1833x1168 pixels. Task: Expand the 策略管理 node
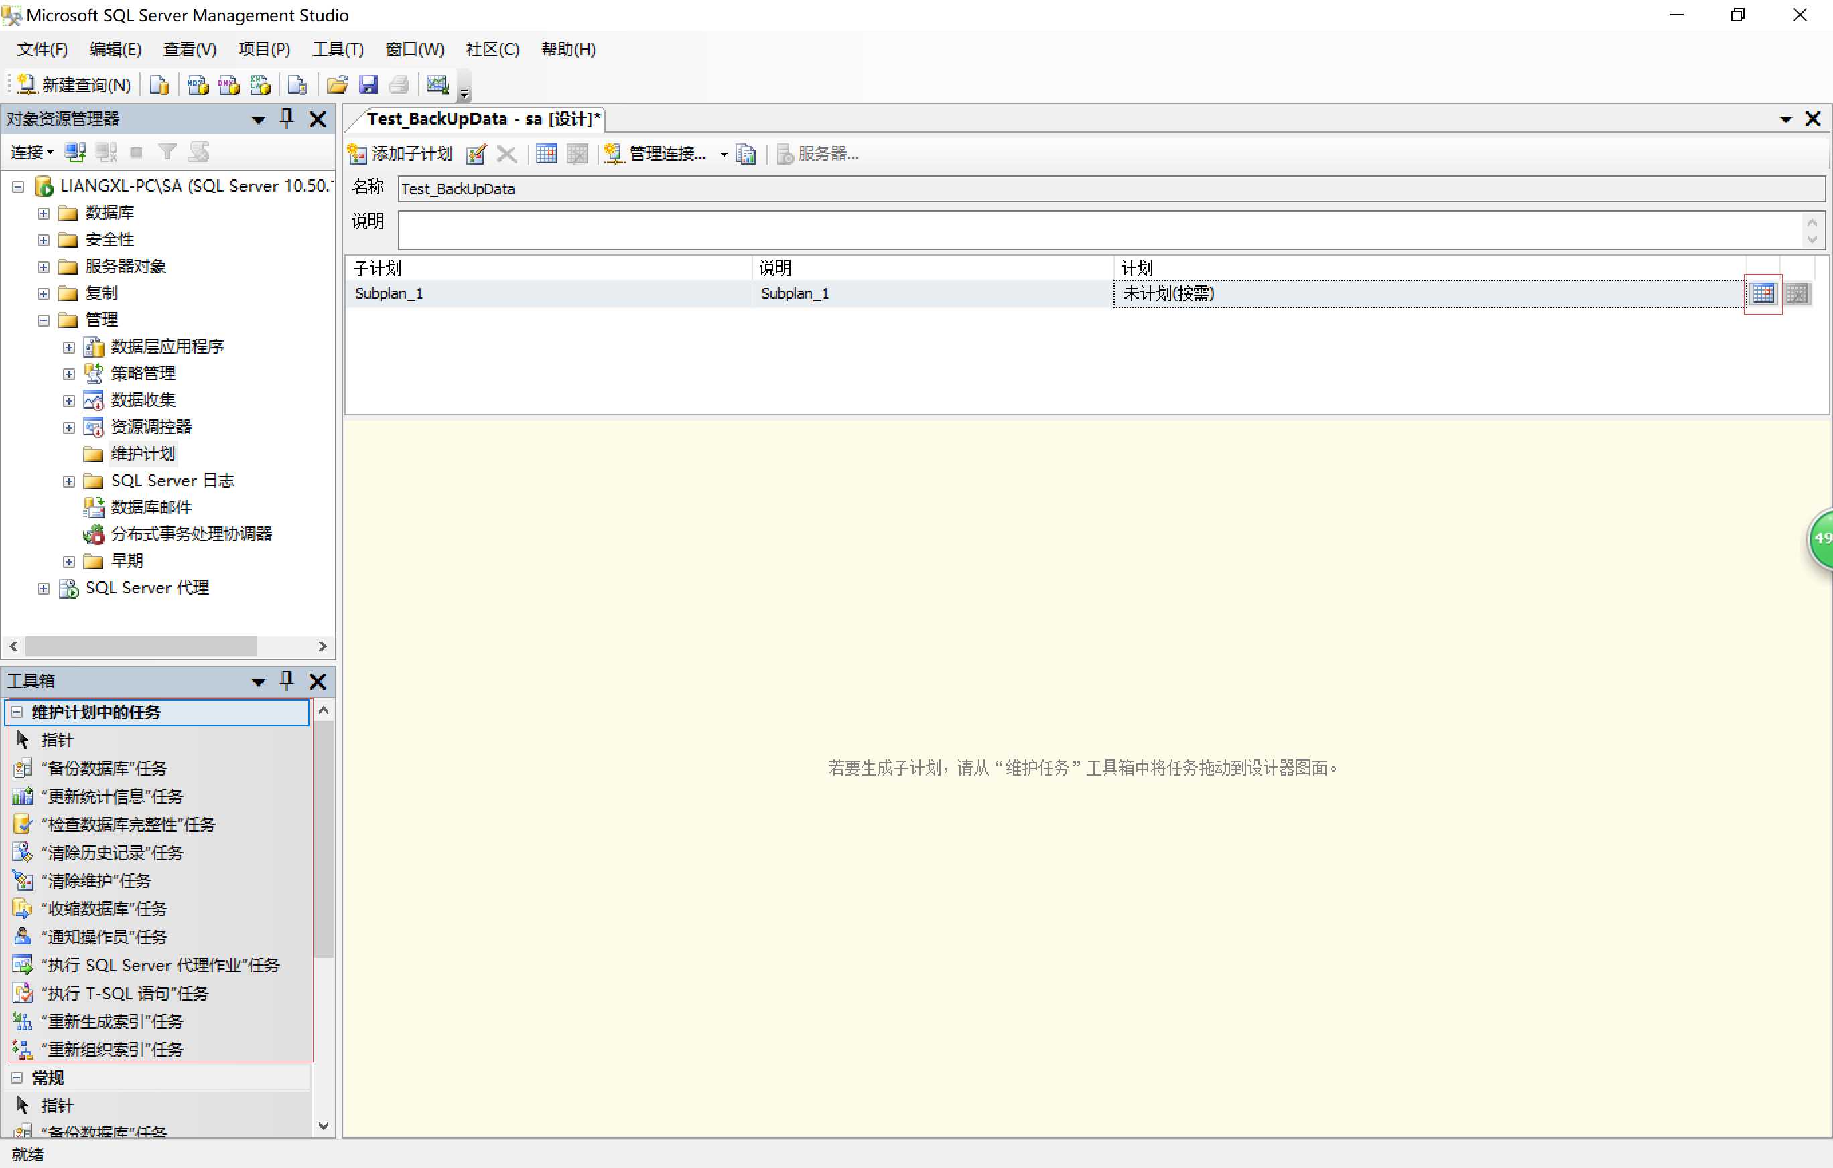coord(68,374)
